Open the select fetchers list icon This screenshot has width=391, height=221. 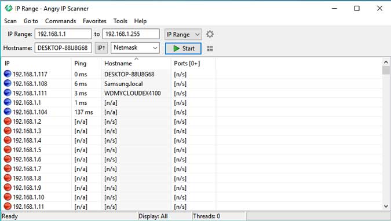click(210, 49)
